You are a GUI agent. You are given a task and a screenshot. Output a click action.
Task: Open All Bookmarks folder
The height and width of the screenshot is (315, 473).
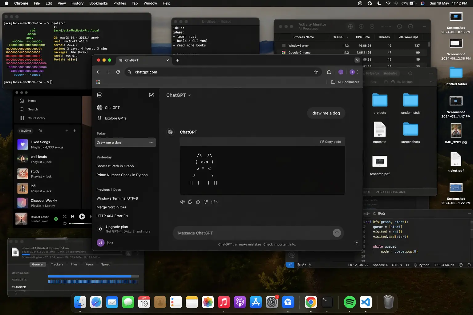pos(345,82)
